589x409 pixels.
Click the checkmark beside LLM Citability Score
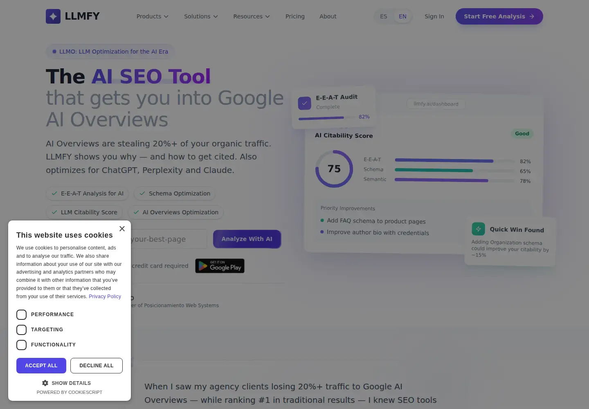click(54, 212)
